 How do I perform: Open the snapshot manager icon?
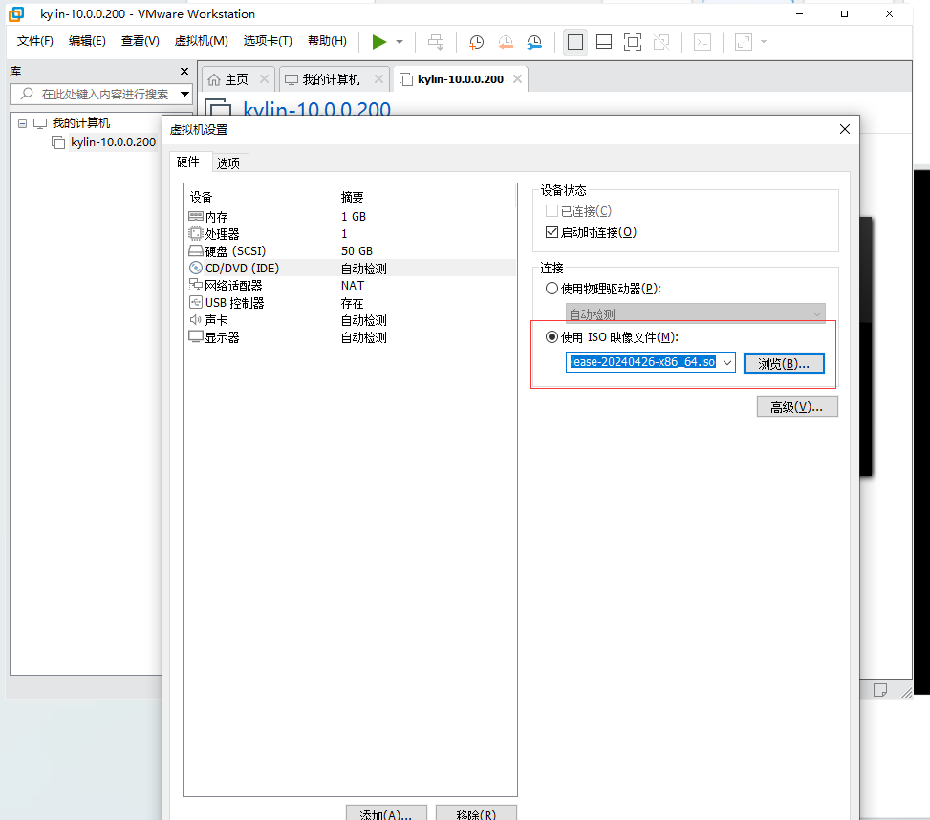point(534,41)
